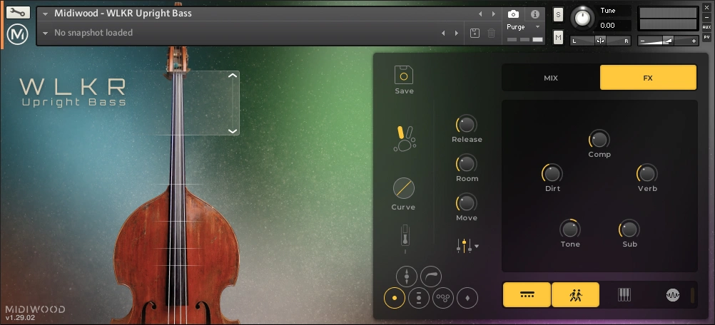Click the finger plucking hand icon

pos(404,138)
